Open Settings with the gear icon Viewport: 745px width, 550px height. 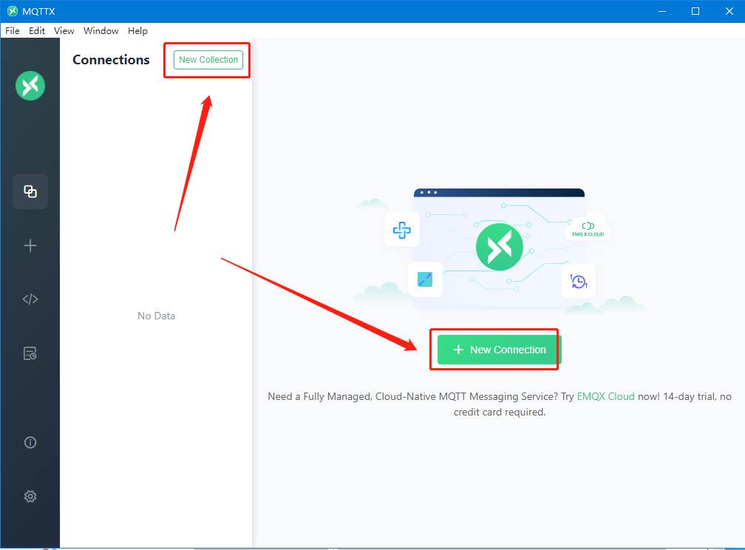[30, 497]
